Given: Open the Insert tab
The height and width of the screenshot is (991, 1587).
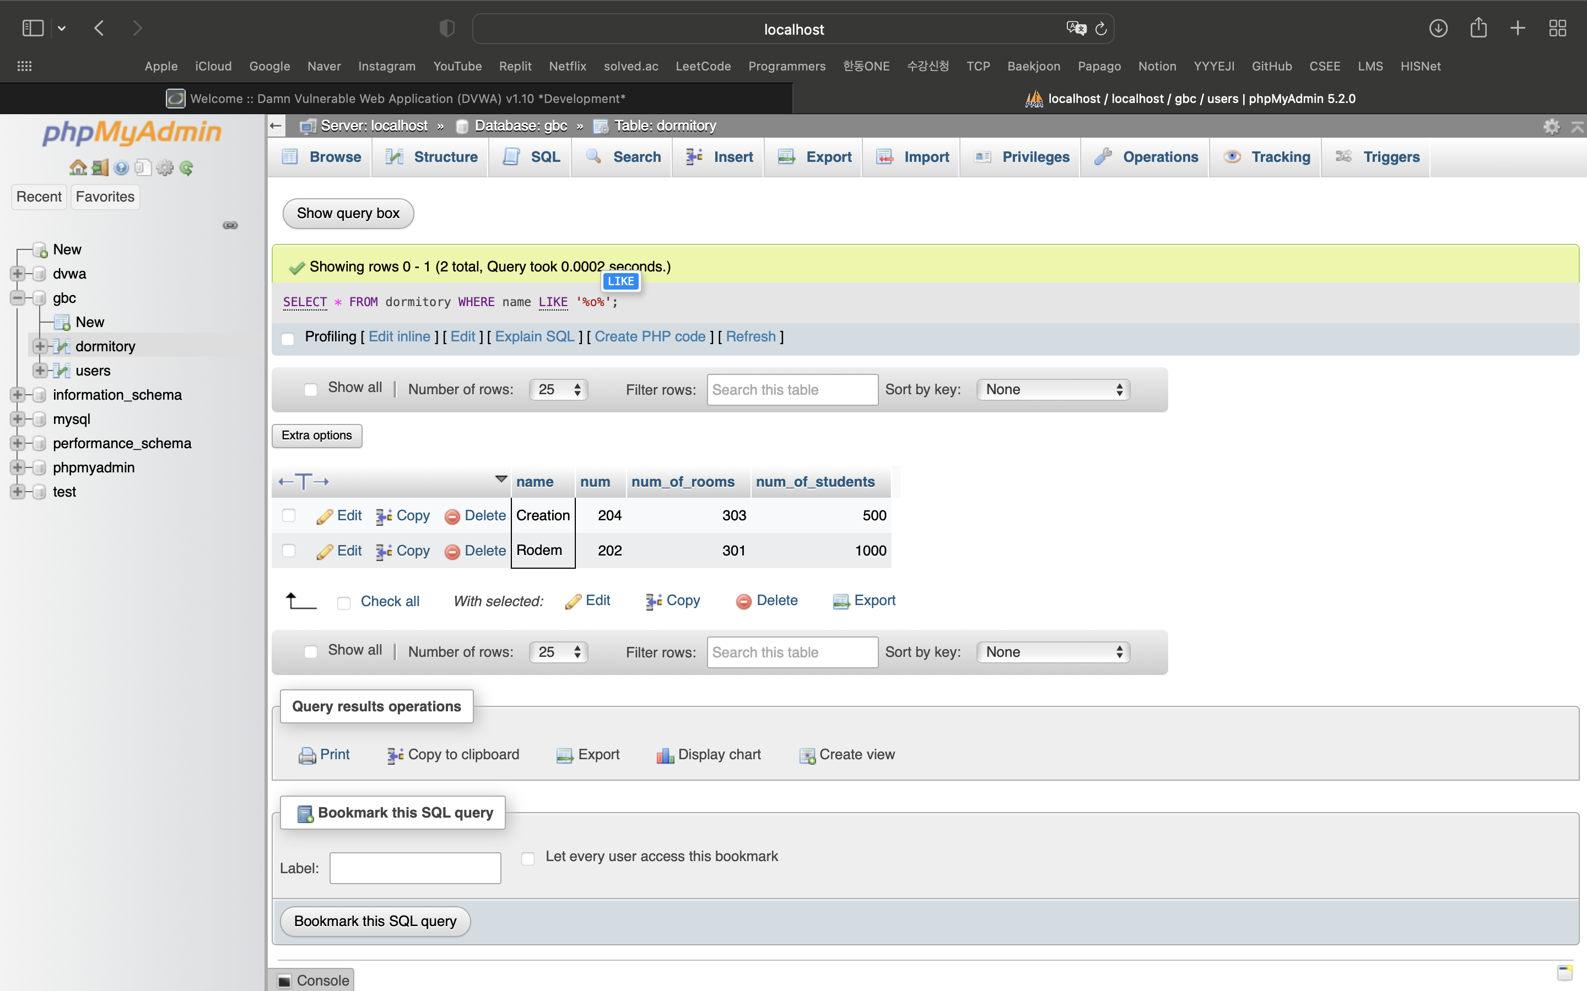Looking at the screenshot, I should pos(719,157).
